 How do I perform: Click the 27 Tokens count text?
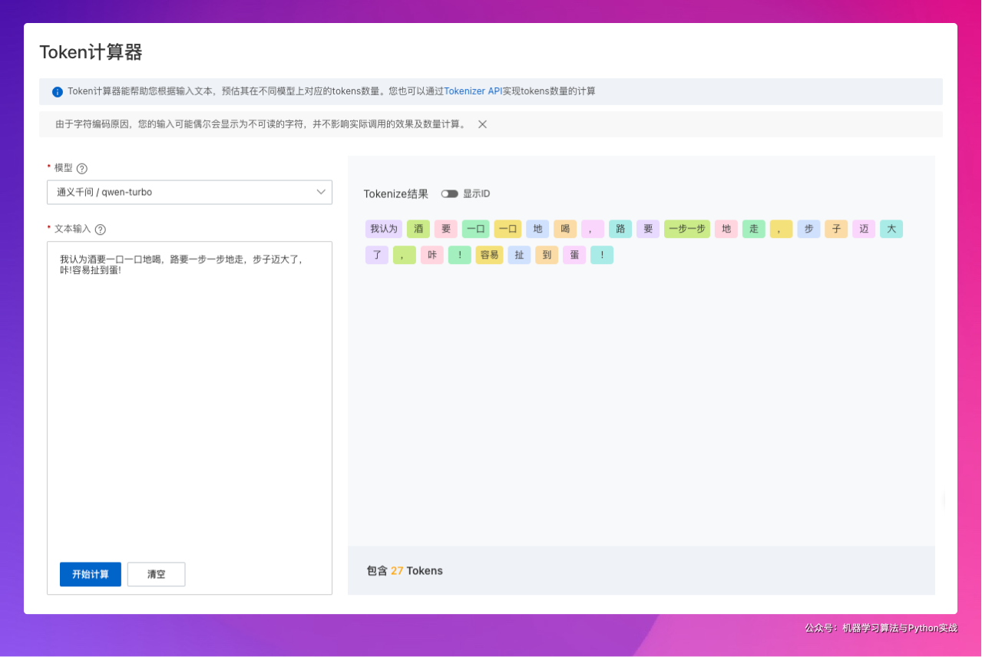pos(405,571)
